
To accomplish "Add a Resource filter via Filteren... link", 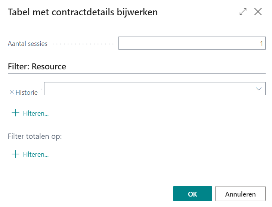I will point(36,113).
